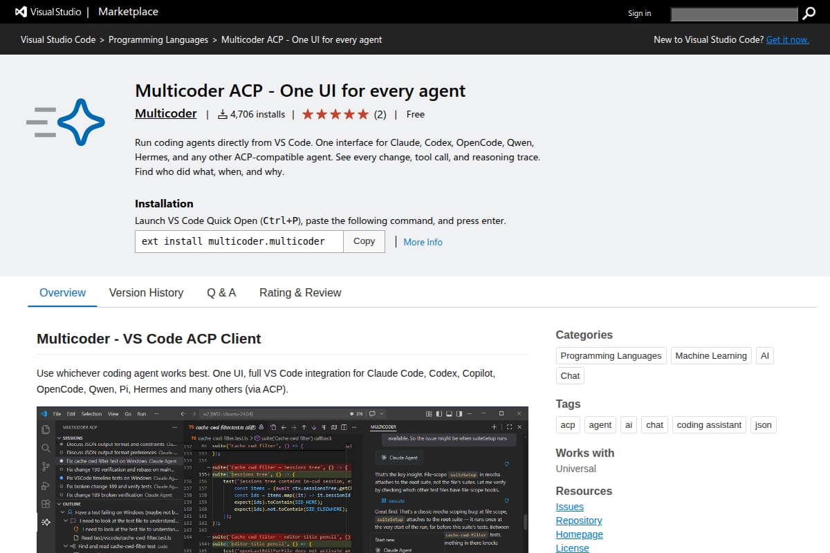The width and height of the screenshot is (830, 553).
Task: Focus the Marketplace search box
Action: point(735,13)
